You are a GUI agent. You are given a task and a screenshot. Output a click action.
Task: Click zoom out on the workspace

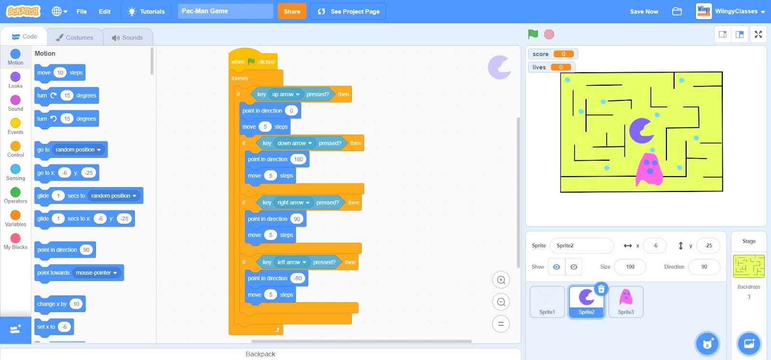(x=501, y=302)
